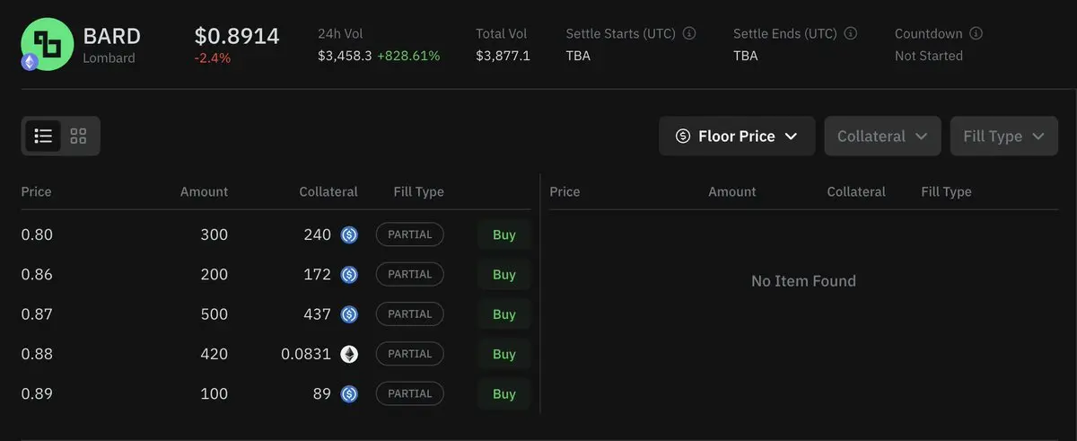Open the Collateral filter dropdown
Viewport: 1077px width, 441px height.
(882, 136)
